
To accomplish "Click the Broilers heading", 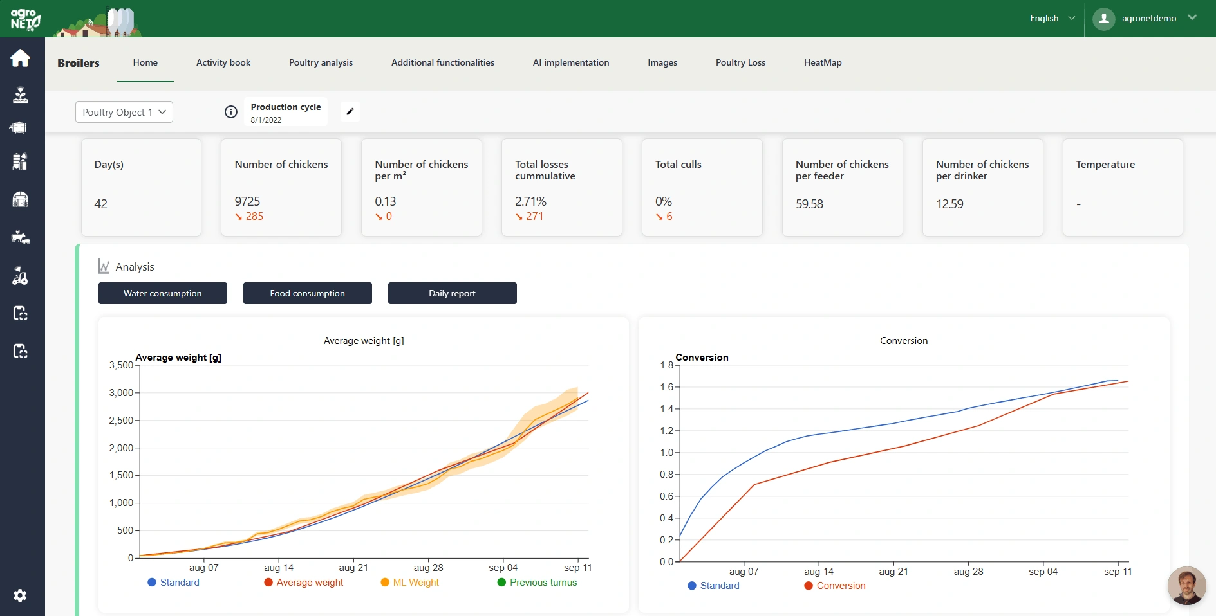I will (79, 63).
